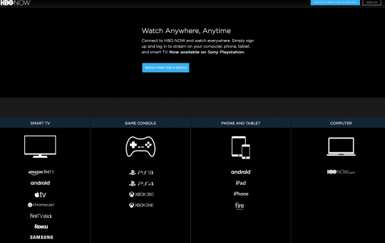
Task: Open the Amazon Fire TV logo
Action: 41,172
